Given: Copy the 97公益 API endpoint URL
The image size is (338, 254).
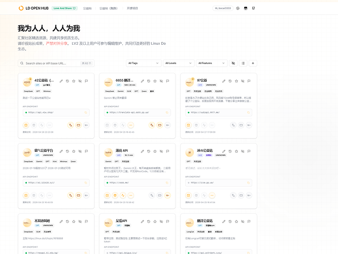Looking at the screenshot, I should click(248, 112).
